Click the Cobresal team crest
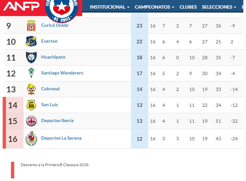This screenshot has width=246, height=181. tap(31, 89)
